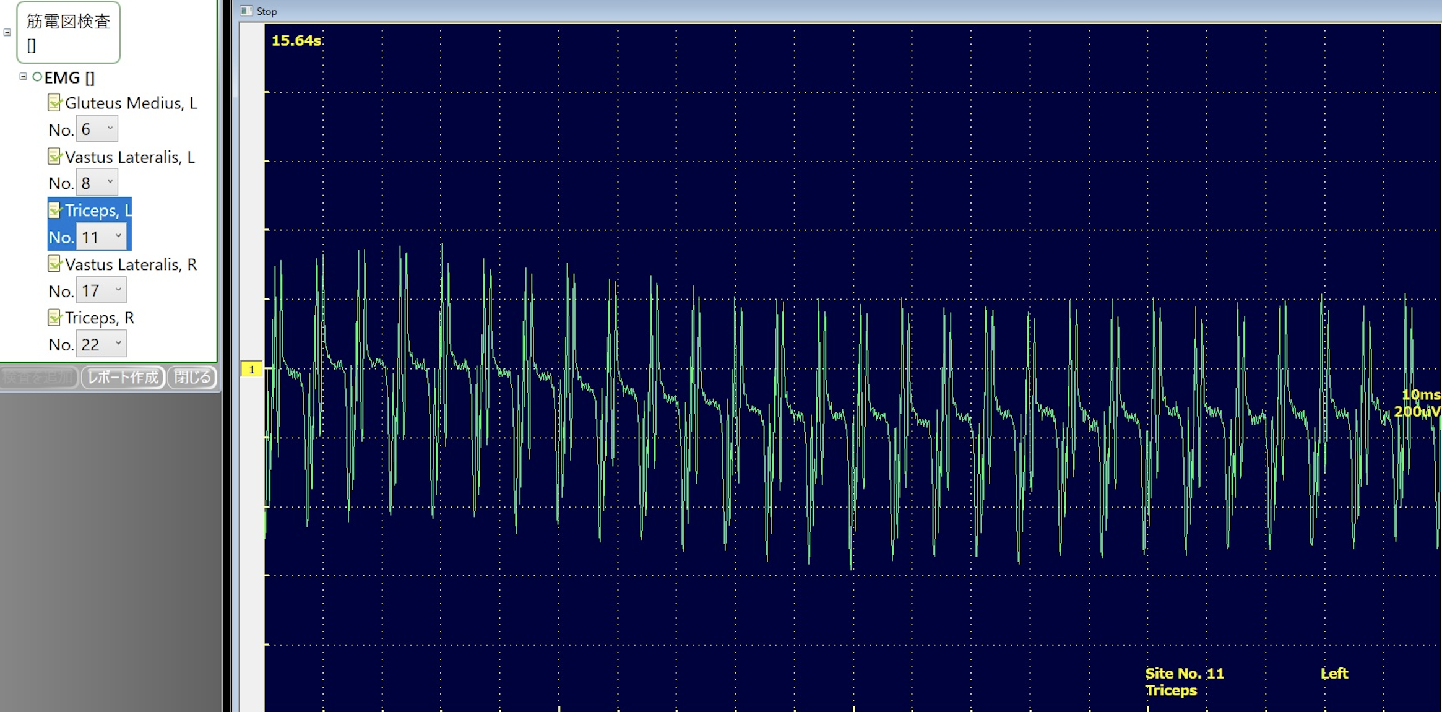Click the Triceps, L checked-note icon
The image size is (1442, 712).
(54, 211)
